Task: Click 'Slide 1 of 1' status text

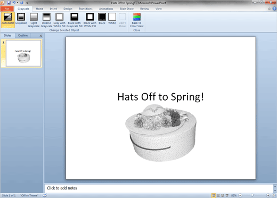Action: pos(9,195)
